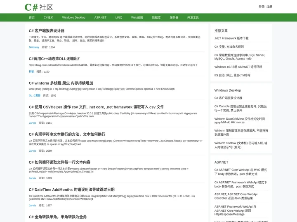The width and height of the screenshot is (297, 222).
Task: Open the 开发工具 nav item
Action: 193,18
